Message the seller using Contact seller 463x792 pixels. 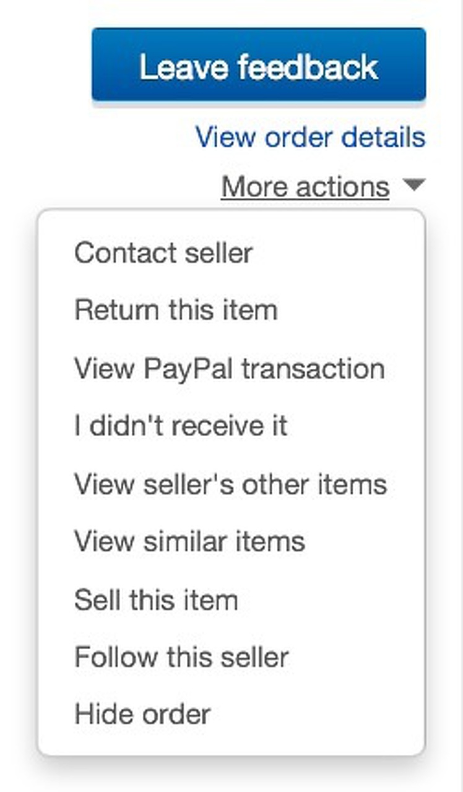tap(163, 253)
